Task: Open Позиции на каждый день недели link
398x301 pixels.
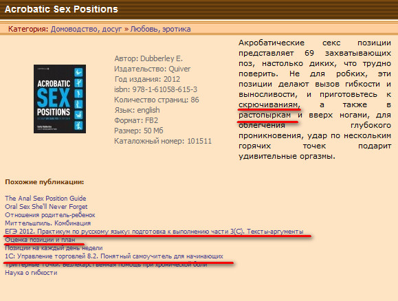Action: point(54,248)
